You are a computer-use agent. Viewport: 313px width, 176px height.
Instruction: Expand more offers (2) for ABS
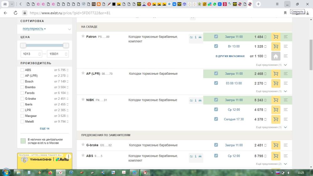[271, 164]
